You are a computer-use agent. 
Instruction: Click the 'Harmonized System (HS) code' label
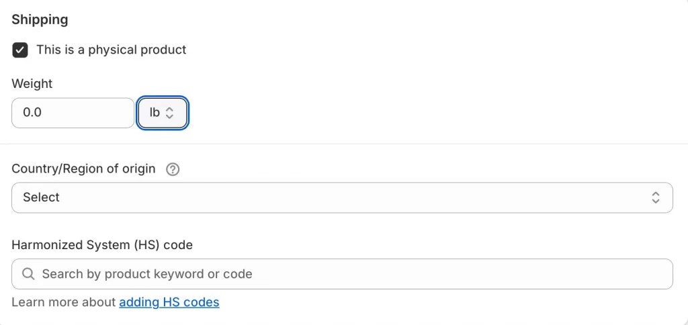tap(102, 245)
